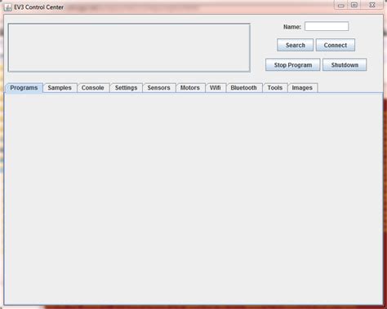Focus the Name input field

pos(327,26)
